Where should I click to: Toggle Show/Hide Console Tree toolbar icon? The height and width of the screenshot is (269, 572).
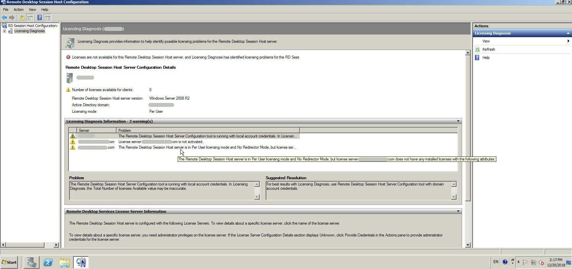(30, 17)
